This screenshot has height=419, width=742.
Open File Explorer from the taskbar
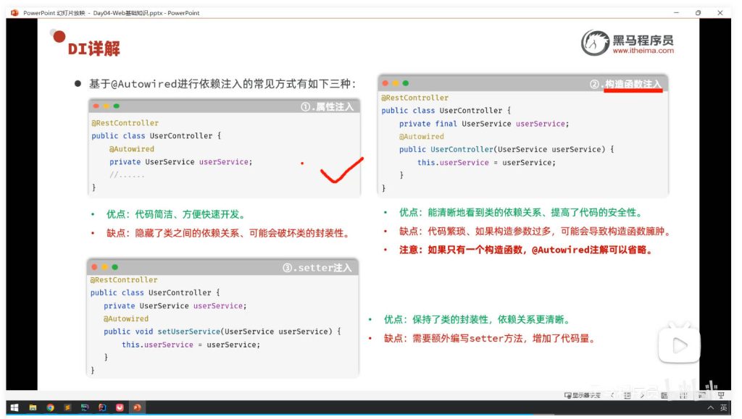coord(33,407)
